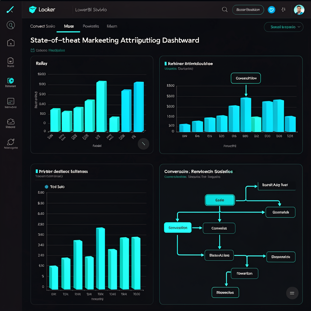Click the Looker logo icon
Viewport: 311px width, 311px height.
click(33, 9)
